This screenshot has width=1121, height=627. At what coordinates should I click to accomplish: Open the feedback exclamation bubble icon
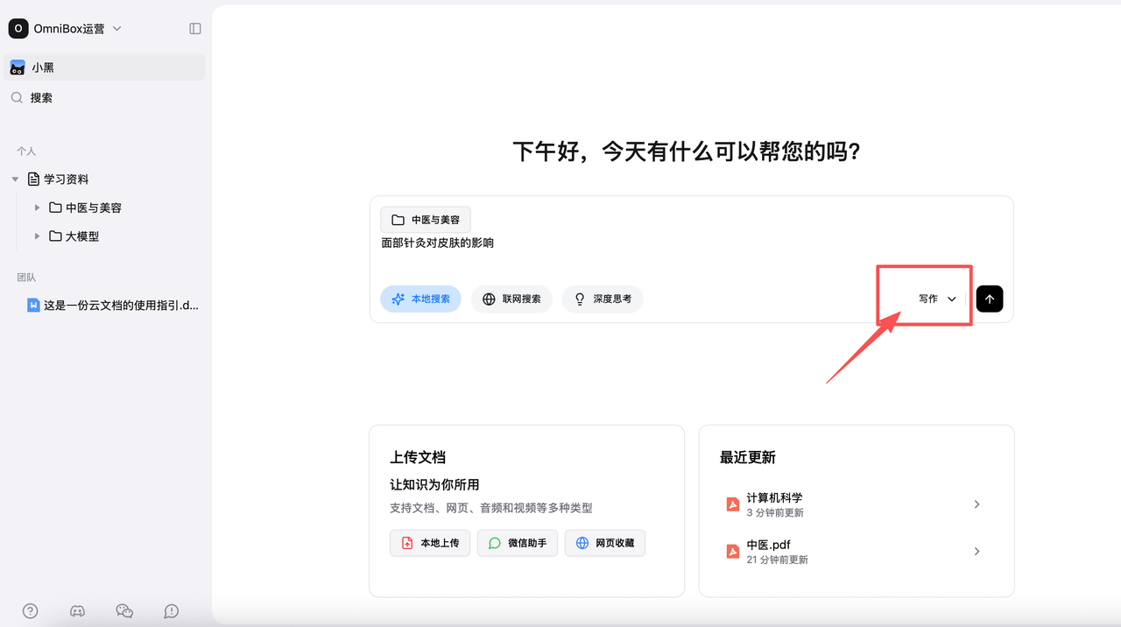tap(172, 611)
